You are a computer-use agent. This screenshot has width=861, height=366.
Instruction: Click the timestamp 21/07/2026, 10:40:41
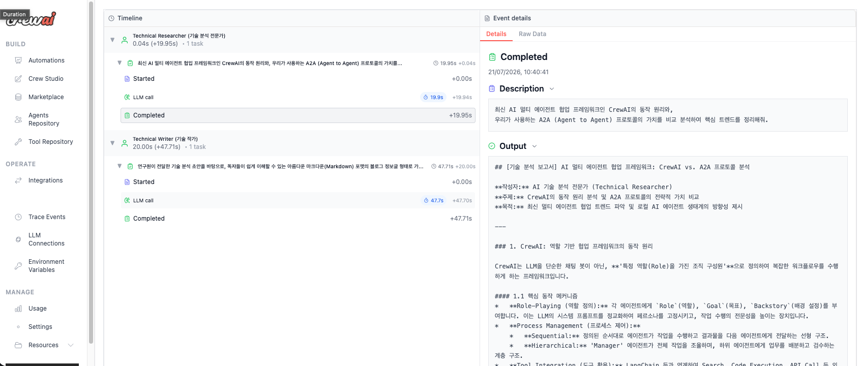point(518,72)
